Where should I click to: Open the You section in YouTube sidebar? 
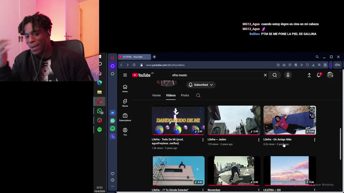click(x=125, y=132)
